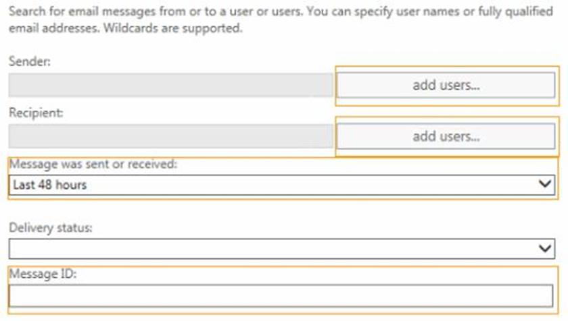Viewport: 568px width, 321px height.
Task: Click the chevron arrow of Delivery status
Action: [545, 248]
